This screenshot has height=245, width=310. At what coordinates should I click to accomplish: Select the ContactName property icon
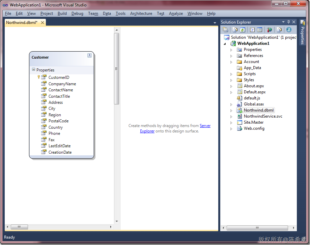44,90
